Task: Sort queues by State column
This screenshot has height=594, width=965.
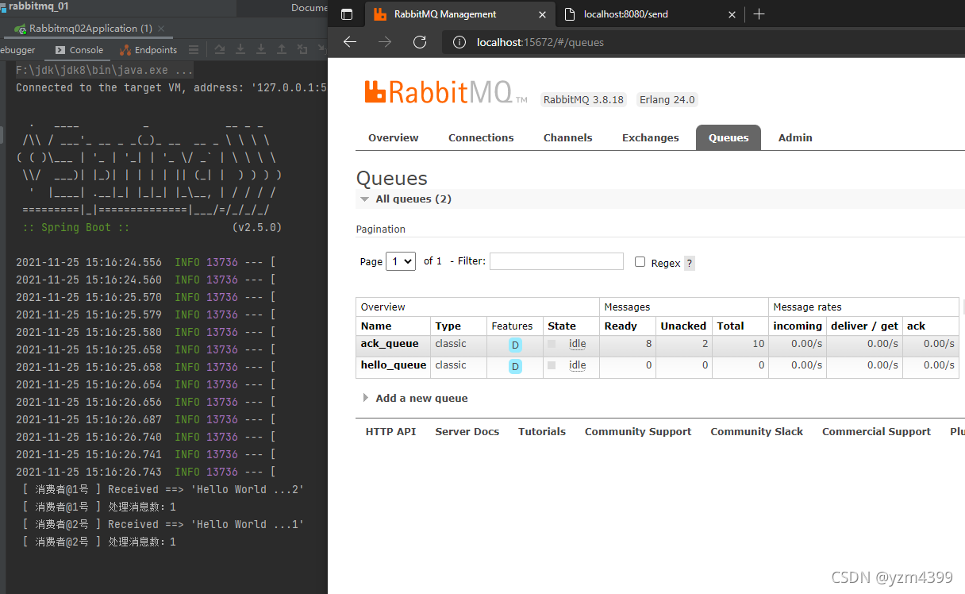Action: click(x=562, y=326)
